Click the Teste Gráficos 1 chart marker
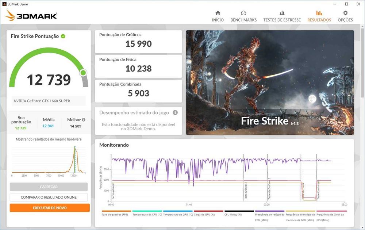 (246, 191)
